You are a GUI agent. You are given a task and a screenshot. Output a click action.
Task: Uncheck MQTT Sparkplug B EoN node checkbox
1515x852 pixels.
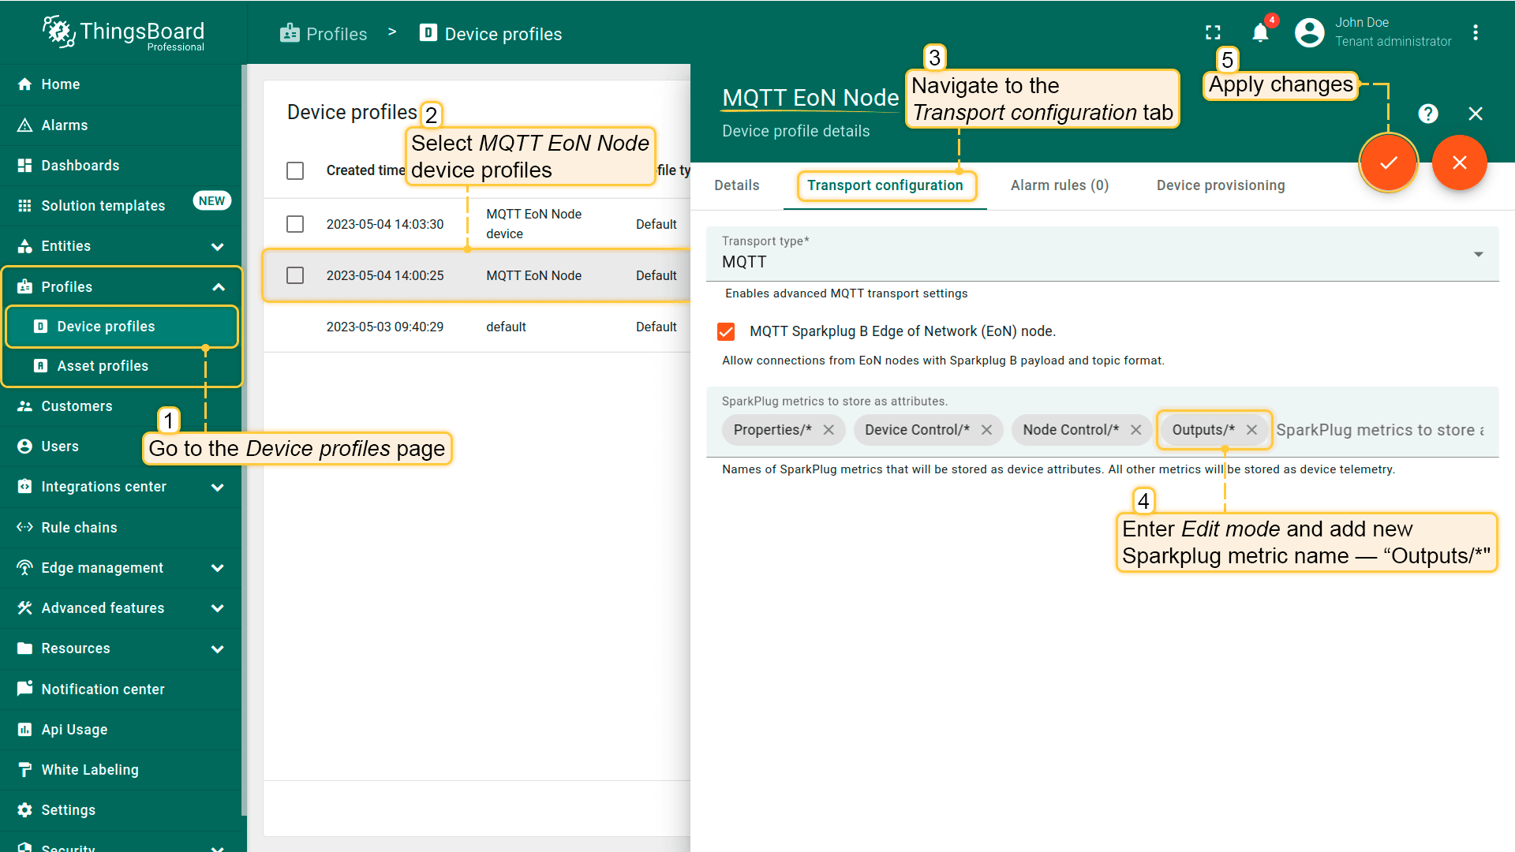click(726, 331)
